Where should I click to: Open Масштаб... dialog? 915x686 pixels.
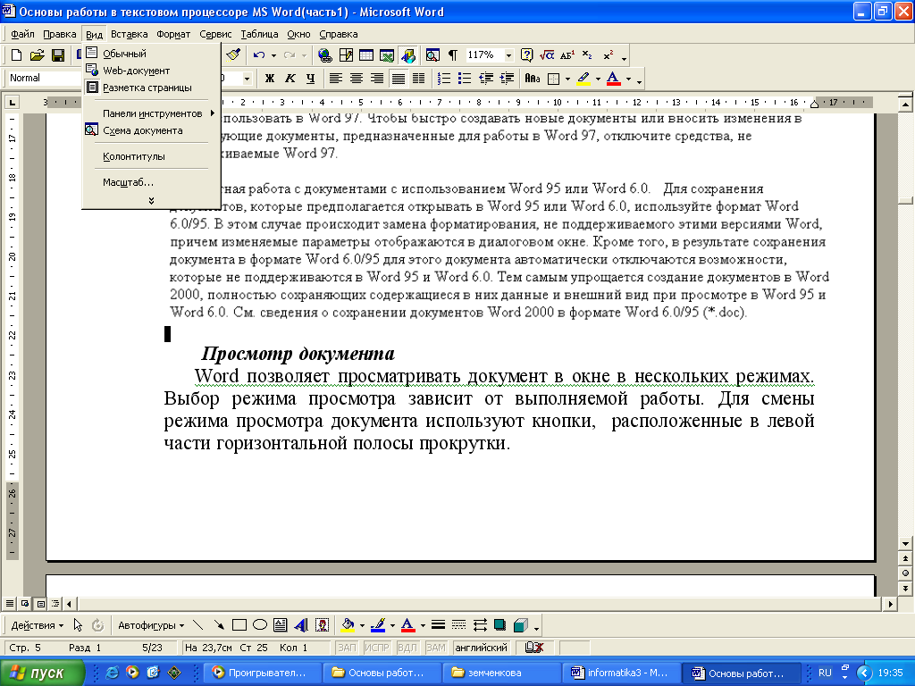(152, 182)
